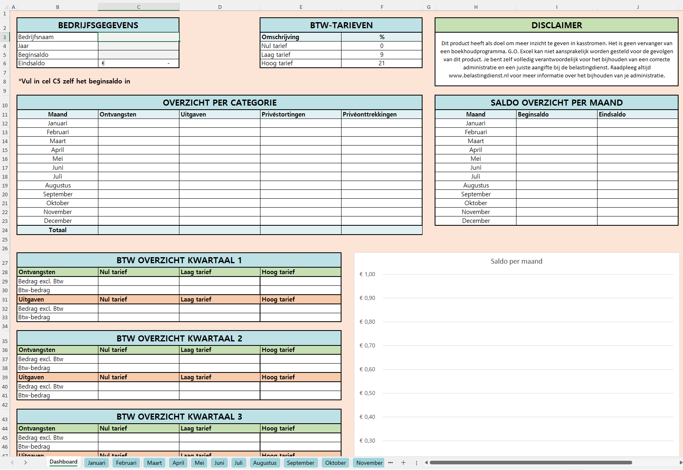The height and width of the screenshot is (470, 683).
Task: Select the Beginsaldo cell C5
Action: tap(139, 54)
